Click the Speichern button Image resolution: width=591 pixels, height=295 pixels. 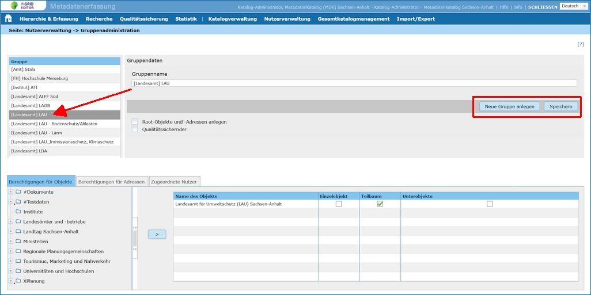pos(560,106)
